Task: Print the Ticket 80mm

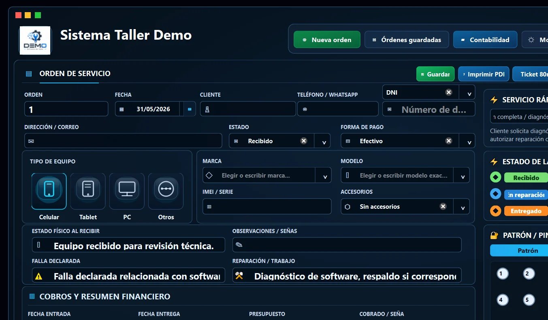Action: [531, 74]
